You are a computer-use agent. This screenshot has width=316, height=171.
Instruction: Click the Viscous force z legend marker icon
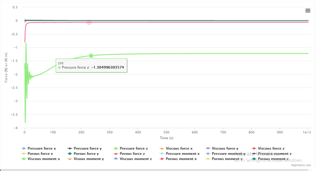click(255, 148)
